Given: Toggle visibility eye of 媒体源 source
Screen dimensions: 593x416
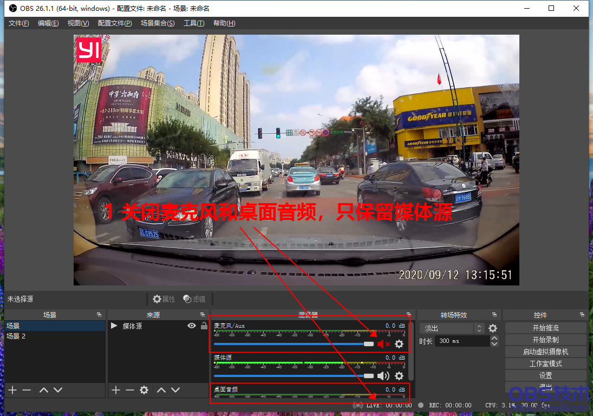Looking at the screenshot, I should (191, 326).
